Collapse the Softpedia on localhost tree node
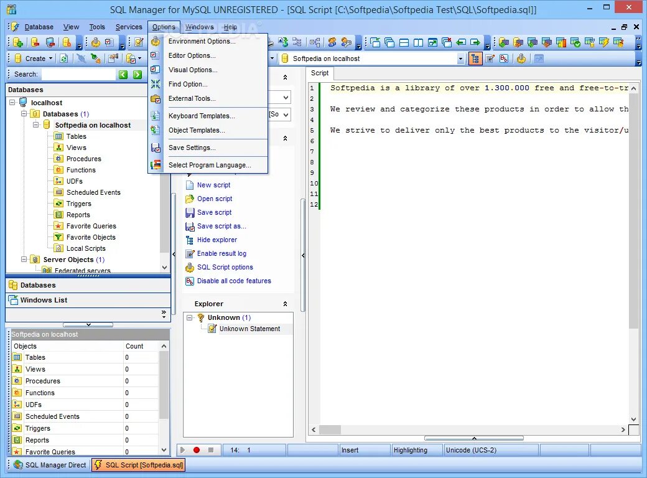 point(36,124)
